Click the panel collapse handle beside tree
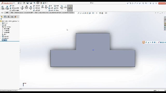The width and height of the screenshot is (166, 93). (20, 51)
